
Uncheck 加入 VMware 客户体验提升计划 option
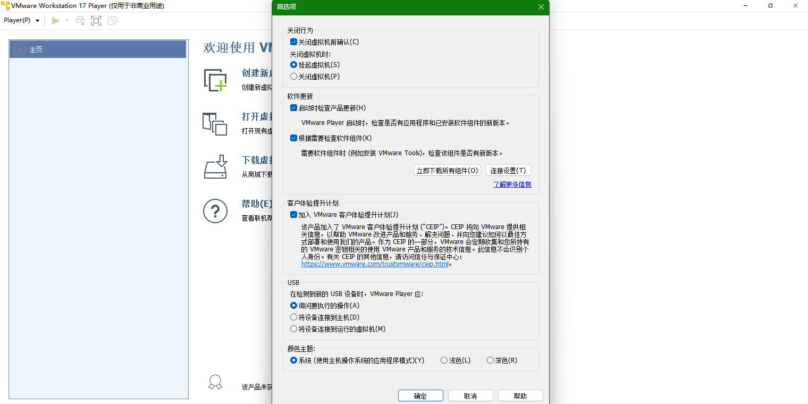tap(293, 215)
